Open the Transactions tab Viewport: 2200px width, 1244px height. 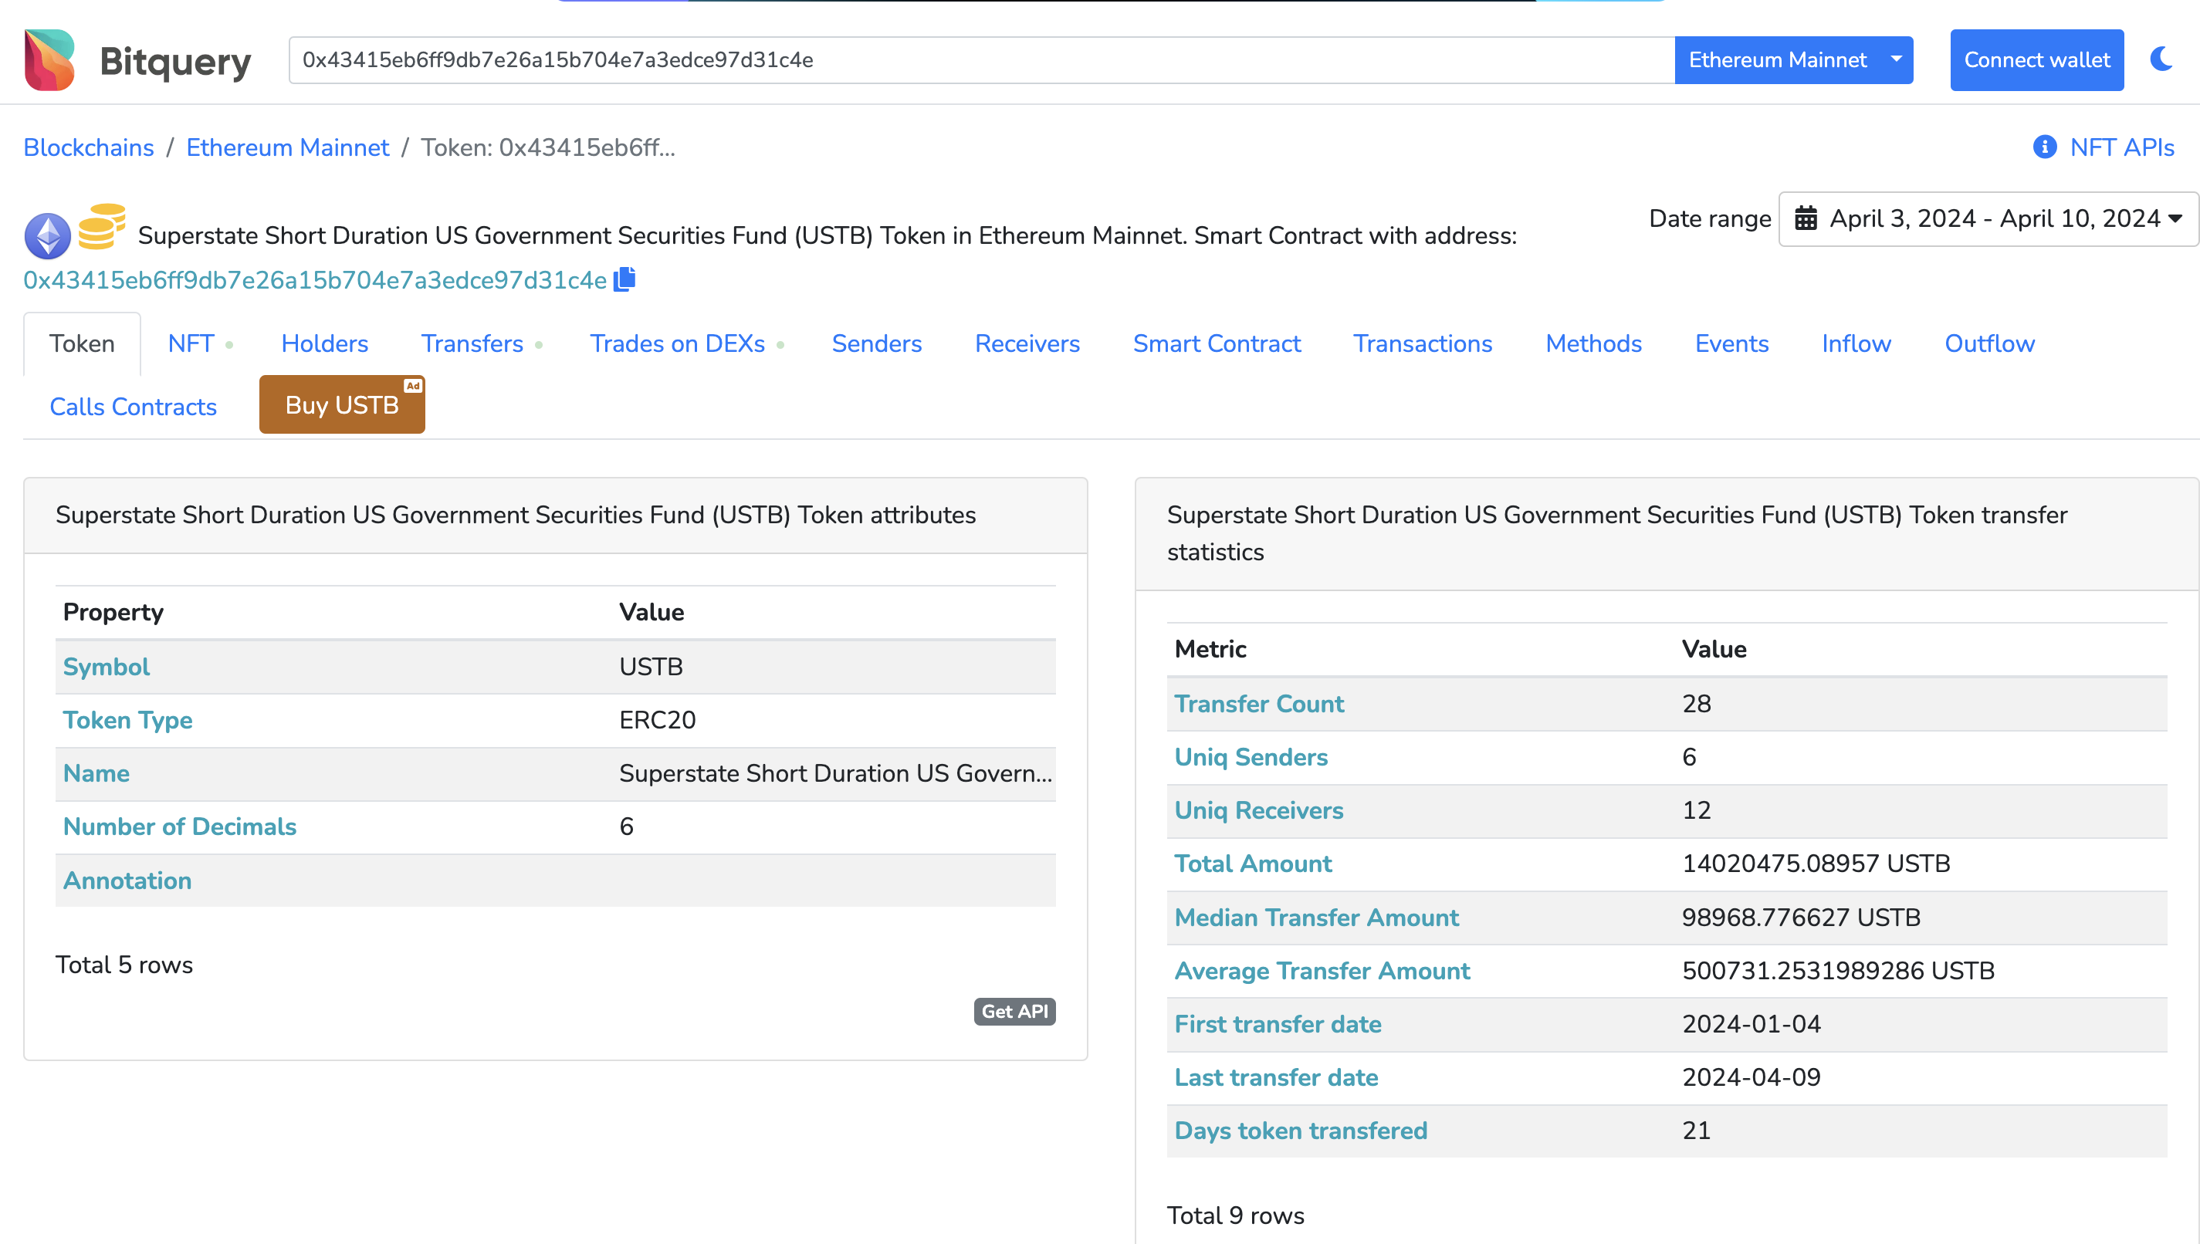point(1423,343)
